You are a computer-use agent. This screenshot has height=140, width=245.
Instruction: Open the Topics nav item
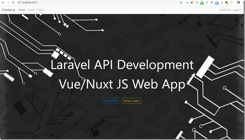coord(40,10)
